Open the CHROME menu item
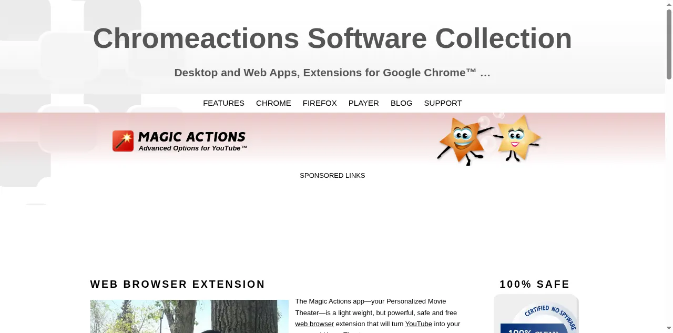Viewport: 673px width, 333px height. click(x=273, y=103)
